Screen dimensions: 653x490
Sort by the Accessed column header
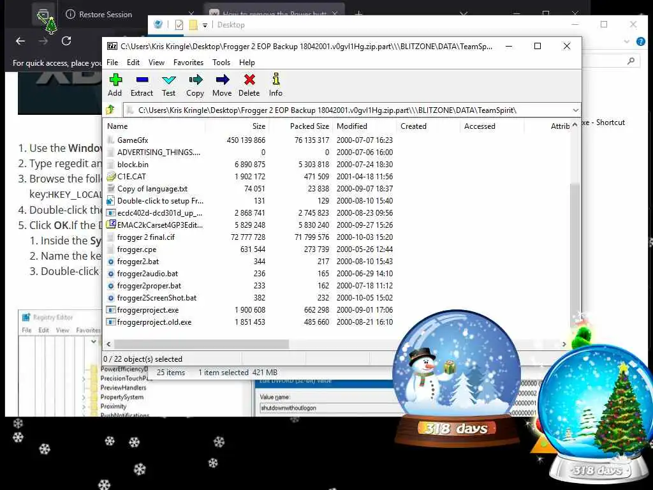(492, 126)
